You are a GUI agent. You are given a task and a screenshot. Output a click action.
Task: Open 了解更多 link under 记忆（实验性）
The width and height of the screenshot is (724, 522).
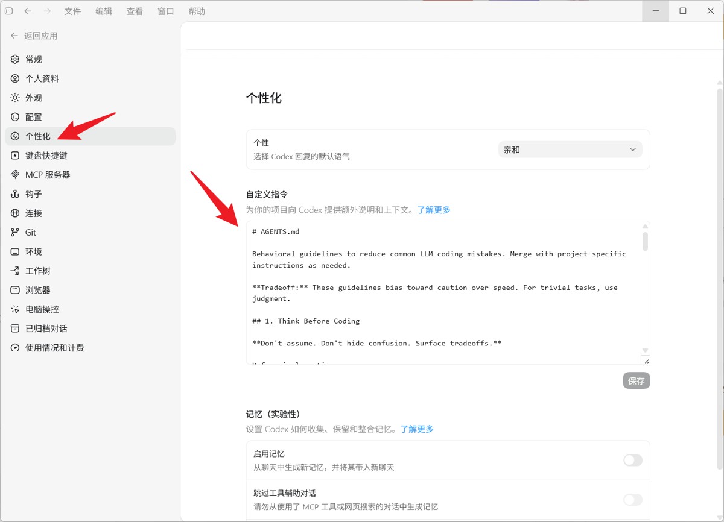(x=417, y=429)
